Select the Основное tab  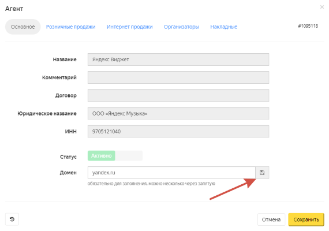(23, 27)
